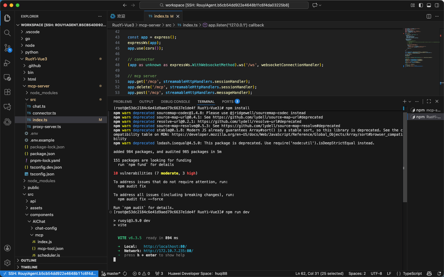The width and height of the screenshot is (444, 277).
Task: Open Explorer views and more actions
Action: click(100, 16)
